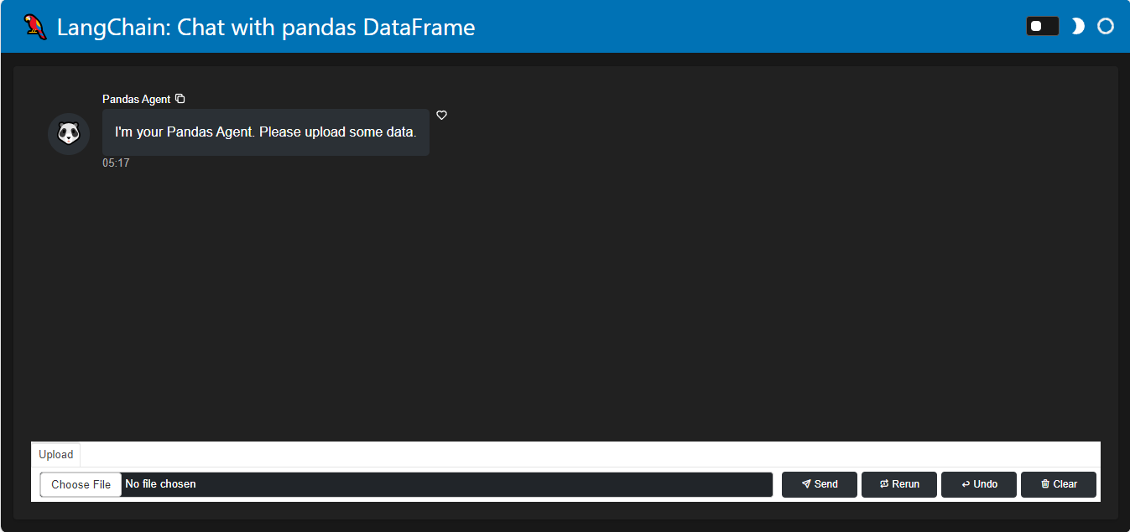Screen dimensions: 1130x532
Task: Click the Send button
Action: (819, 484)
